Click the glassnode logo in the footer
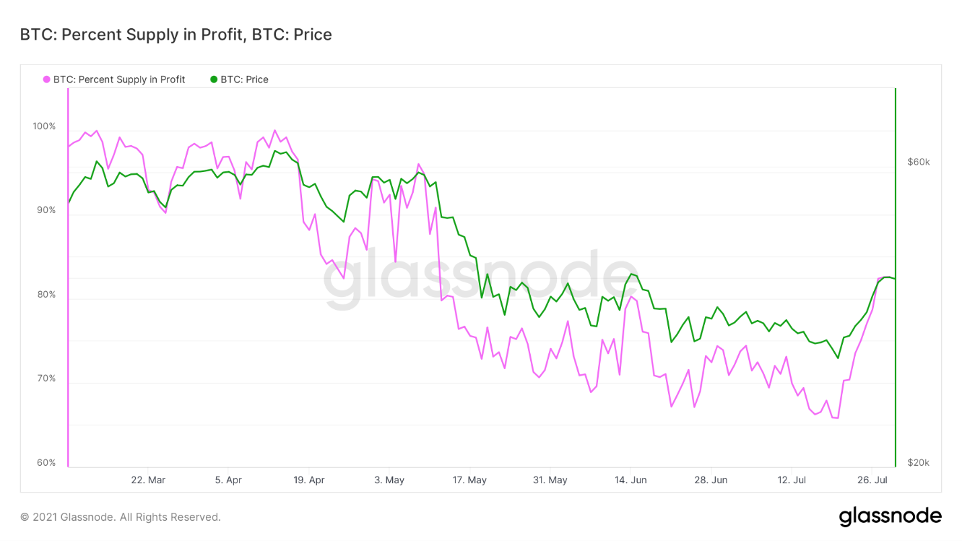Viewport: 962px width, 541px height. [x=890, y=516]
